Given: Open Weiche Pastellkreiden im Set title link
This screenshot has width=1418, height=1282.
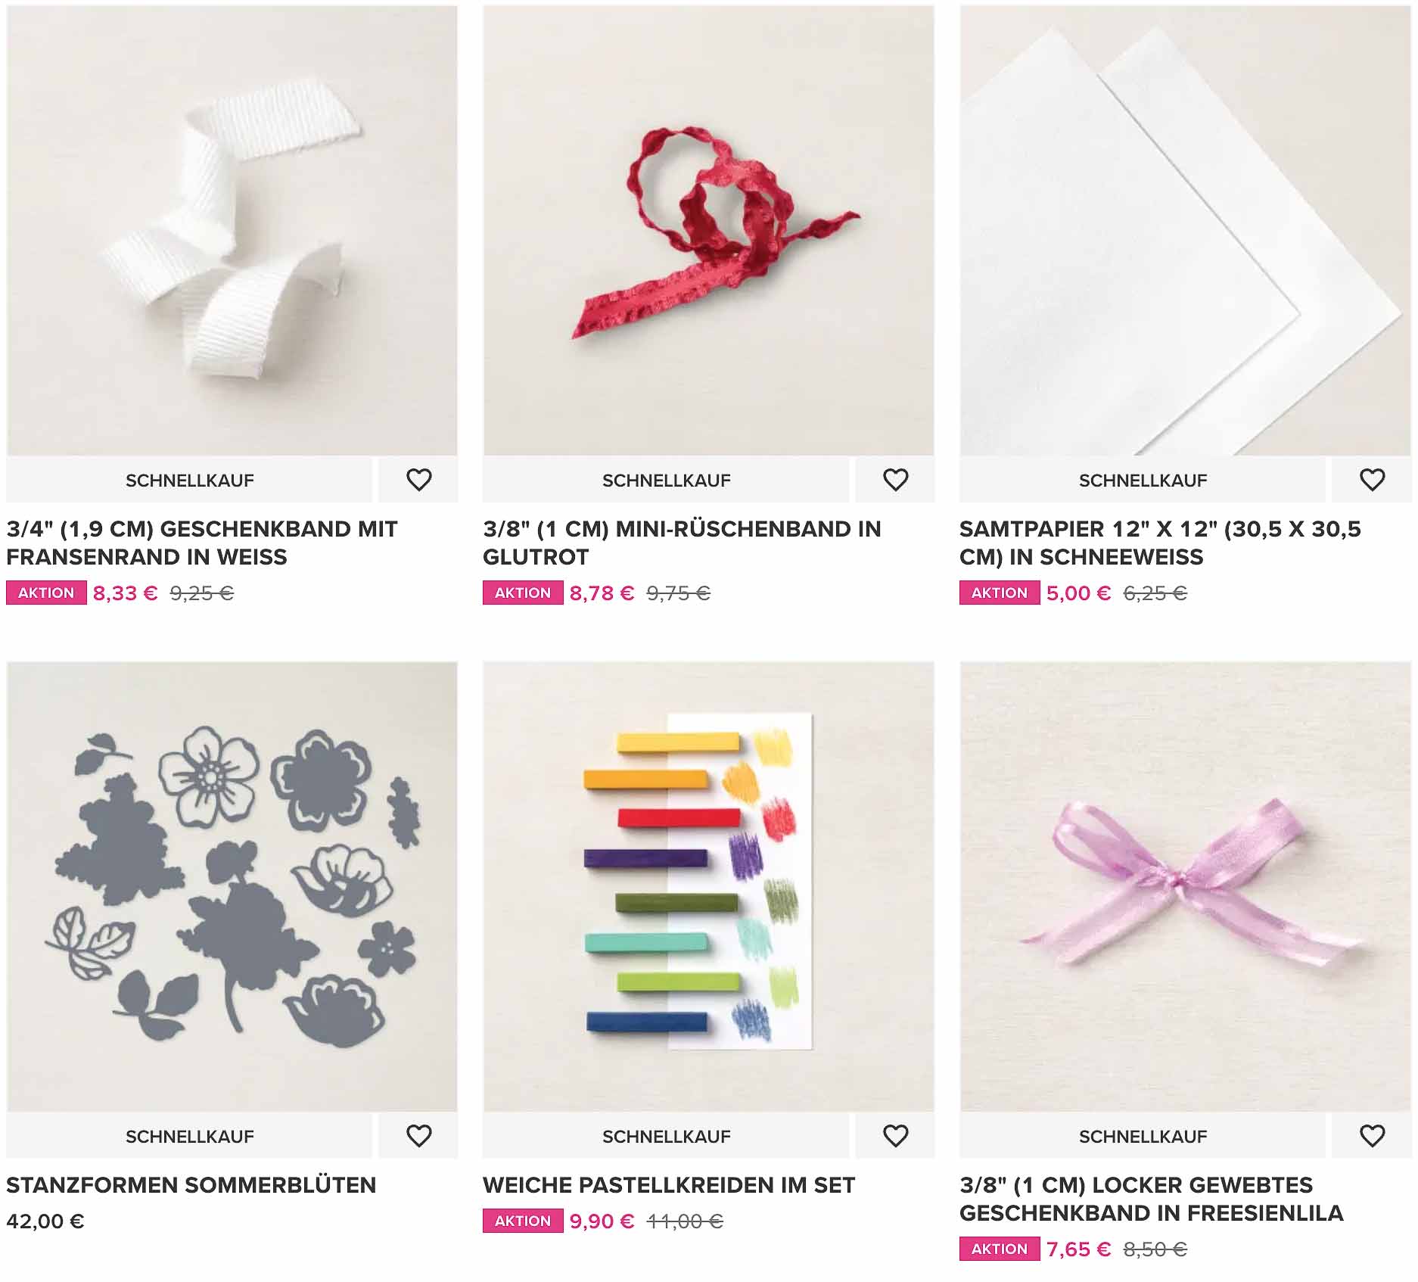Looking at the screenshot, I should 669,1184.
